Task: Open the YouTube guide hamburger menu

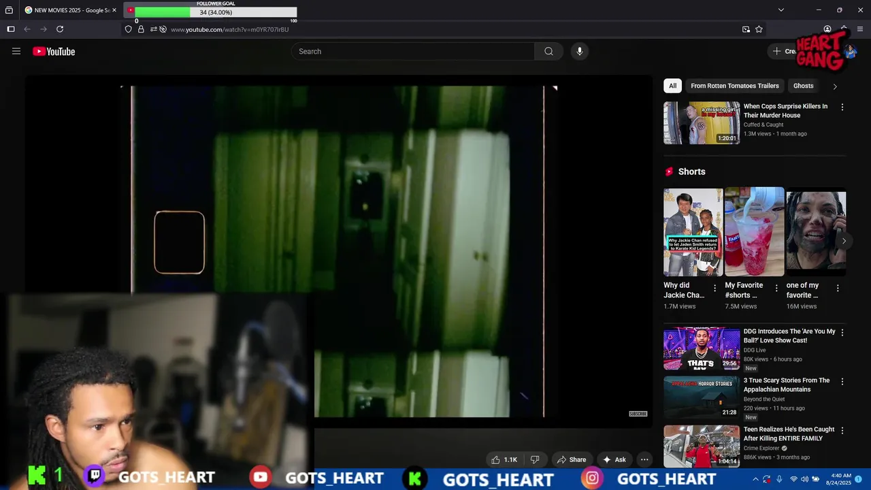Action: coord(16,51)
